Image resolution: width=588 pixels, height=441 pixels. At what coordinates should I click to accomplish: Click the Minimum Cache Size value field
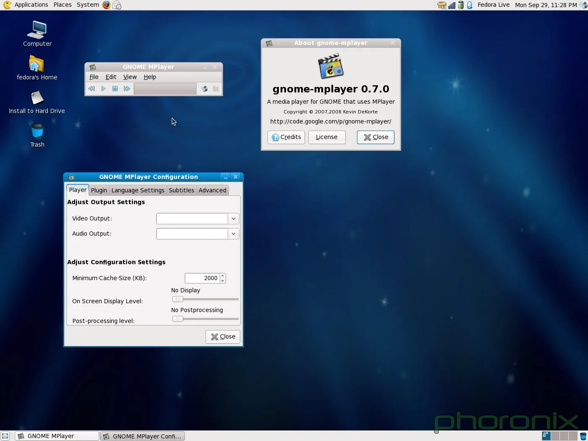(x=202, y=278)
